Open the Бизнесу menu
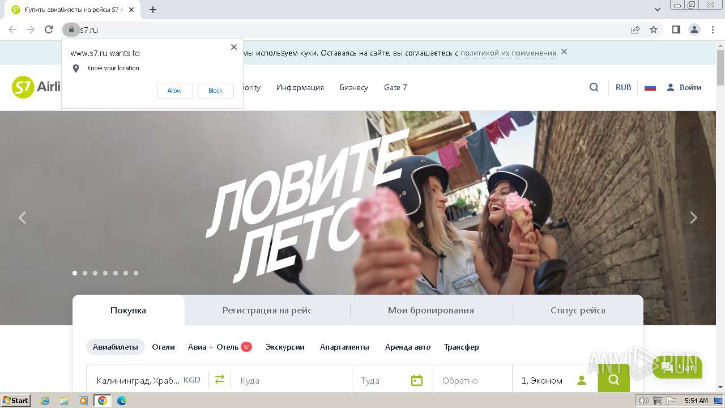 (354, 87)
